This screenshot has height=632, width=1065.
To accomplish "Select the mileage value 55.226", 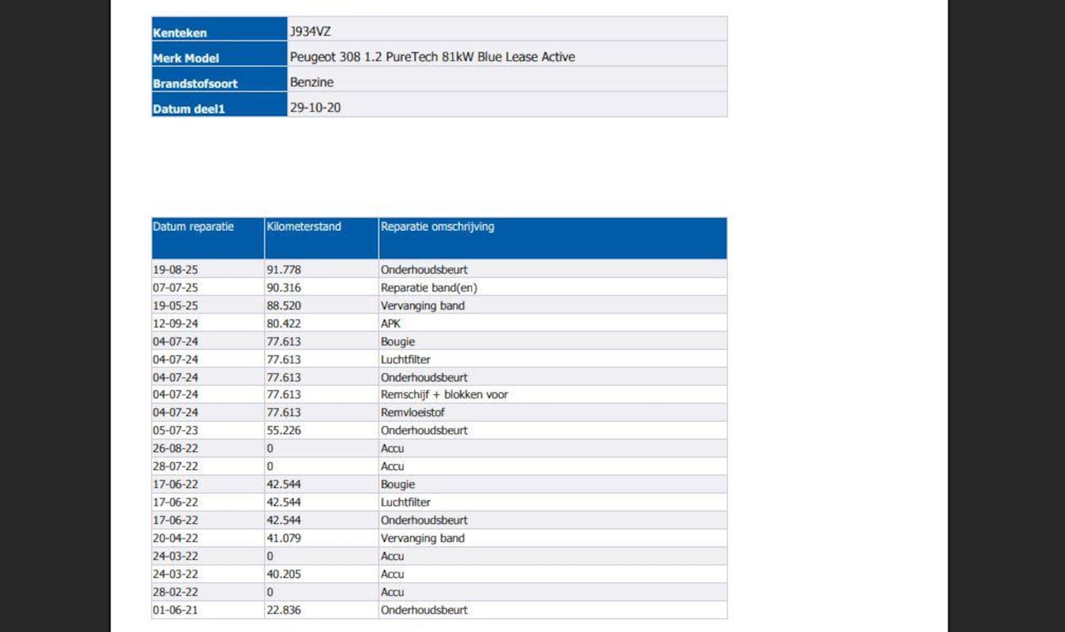I will (x=283, y=431).
